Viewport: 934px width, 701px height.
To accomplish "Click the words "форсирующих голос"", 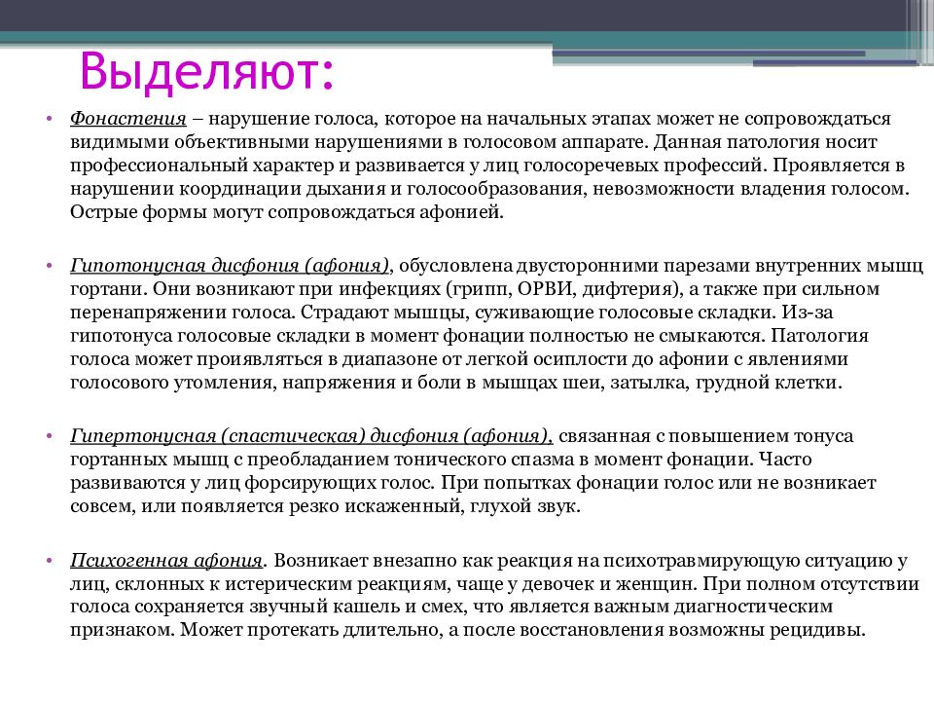I will [x=338, y=483].
